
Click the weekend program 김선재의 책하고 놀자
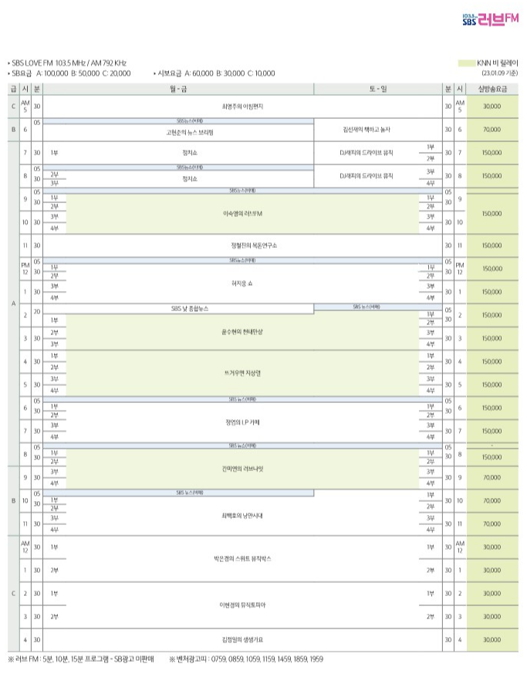(x=367, y=130)
